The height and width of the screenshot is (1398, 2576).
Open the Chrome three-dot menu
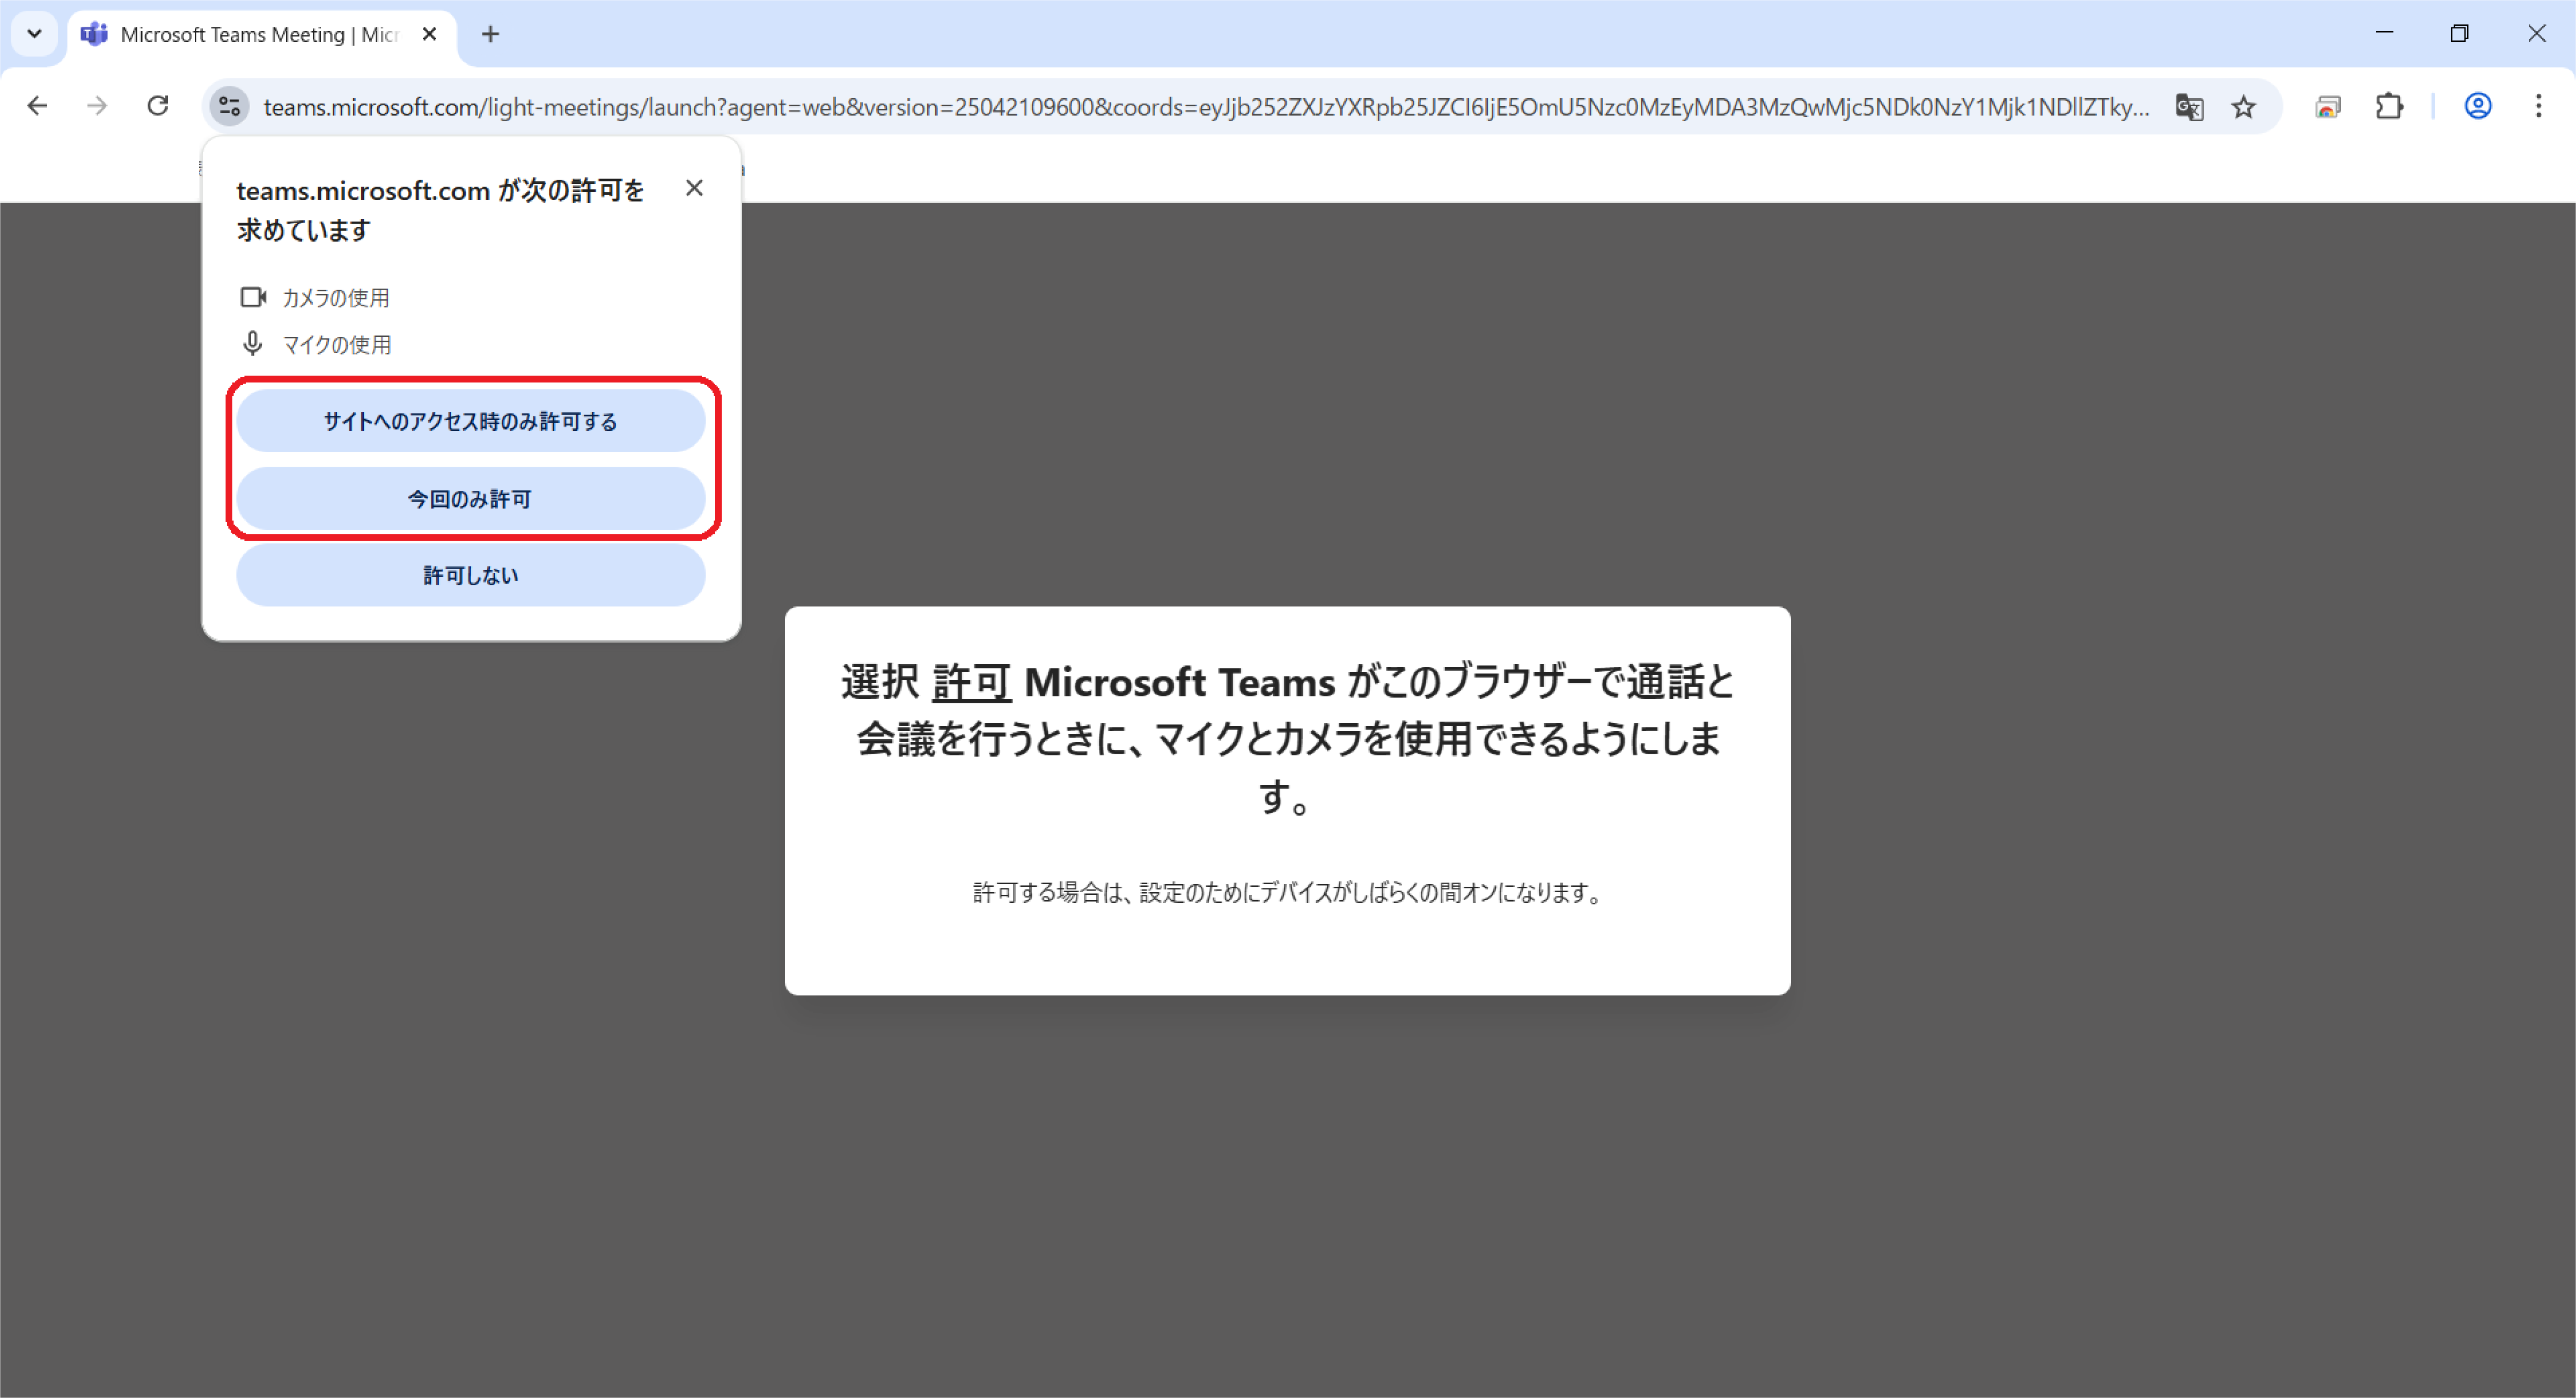coord(2538,106)
